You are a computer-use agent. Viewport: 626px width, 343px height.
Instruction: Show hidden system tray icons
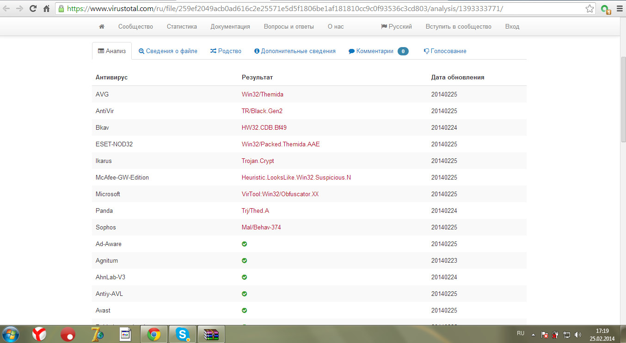533,334
